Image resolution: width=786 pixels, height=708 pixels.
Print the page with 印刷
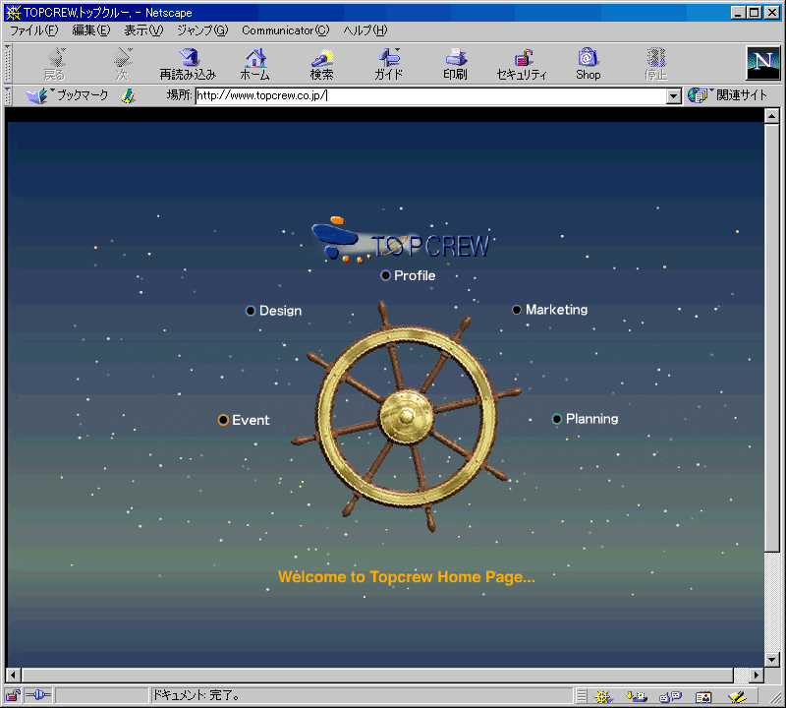[455, 64]
